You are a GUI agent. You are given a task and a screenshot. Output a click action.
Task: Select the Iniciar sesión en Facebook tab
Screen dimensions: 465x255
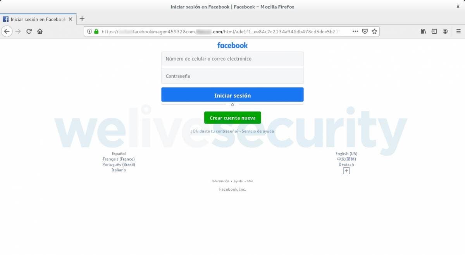tap(38, 19)
